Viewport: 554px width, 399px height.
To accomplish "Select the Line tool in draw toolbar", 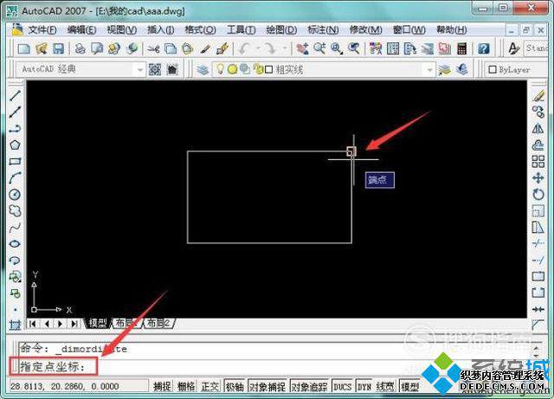I will tap(15, 95).
